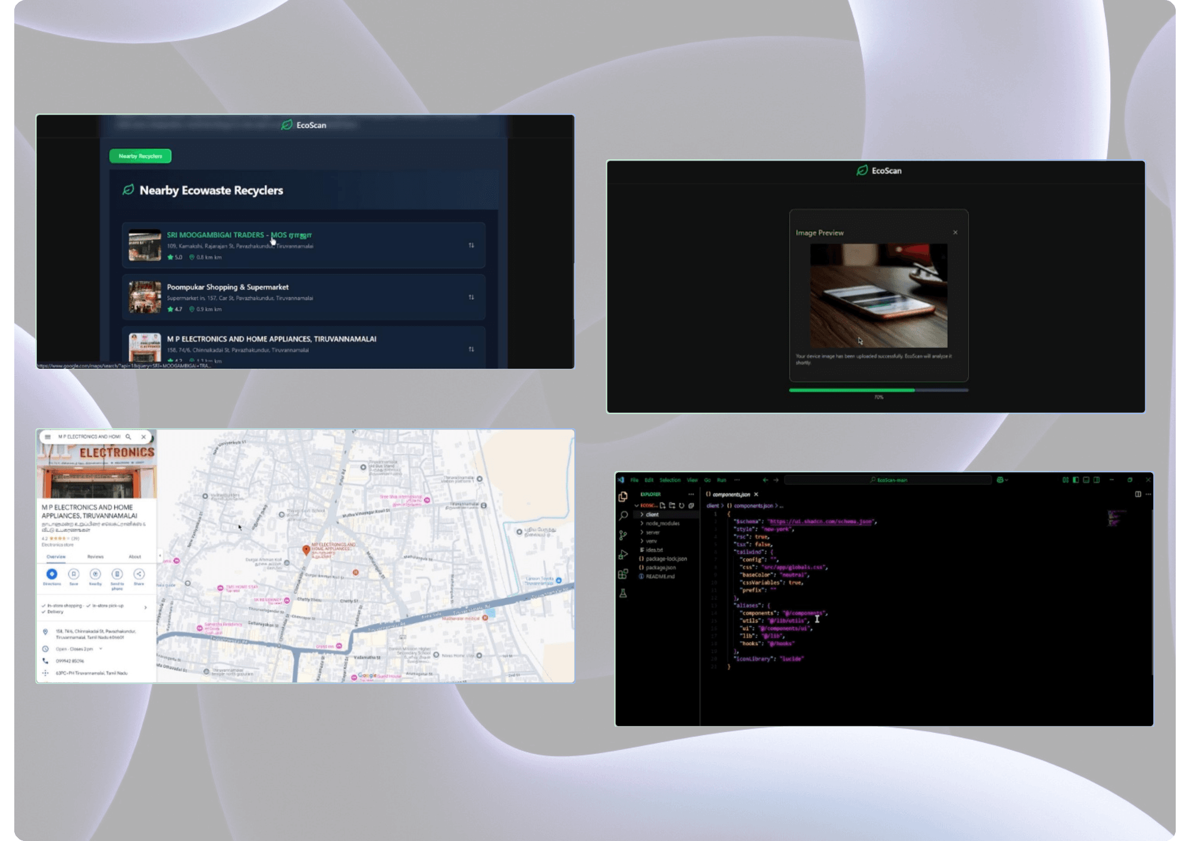
Task: Click New Folder icon in VS Code explorer
Action: pyautogui.click(x=672, y=506)
